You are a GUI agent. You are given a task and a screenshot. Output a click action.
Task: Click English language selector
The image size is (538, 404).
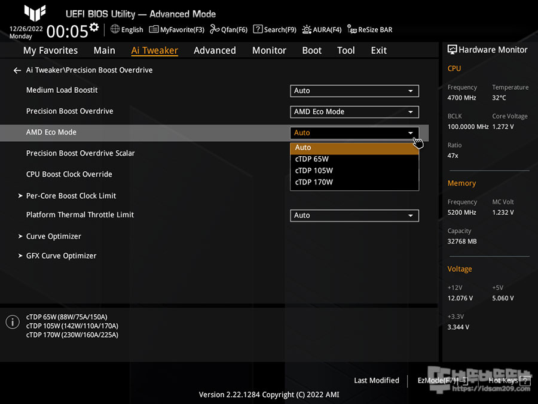click(127, 29)
